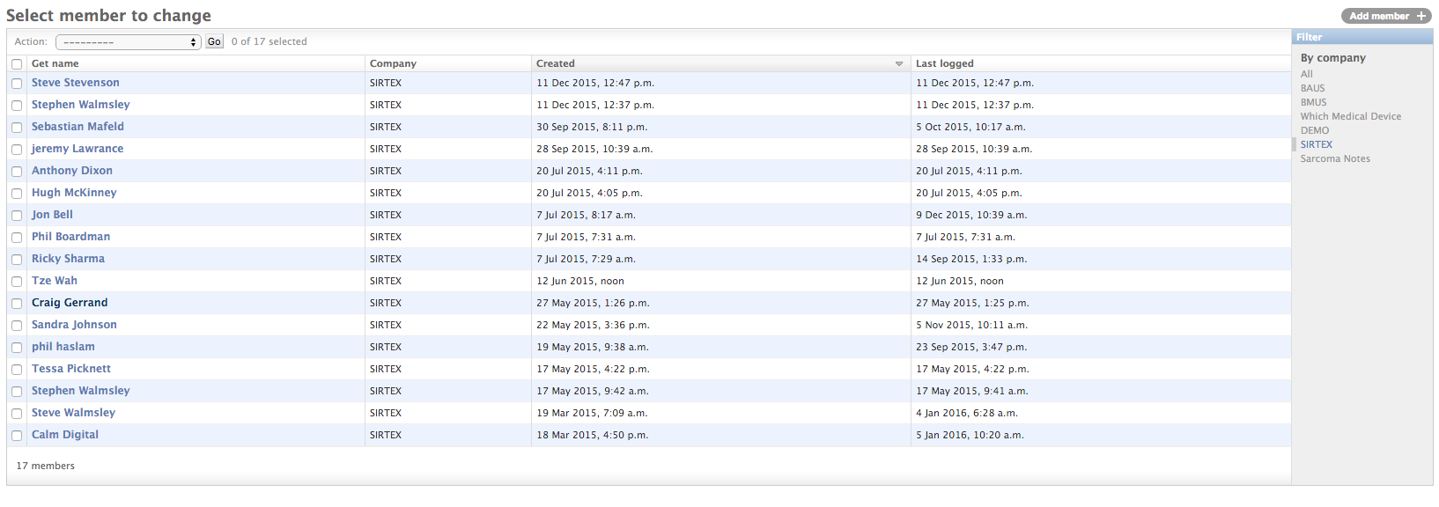The width and height of the screenshot is (1439, 507).
Task: Sort the list by Company header
Action: click(x=393, y=63)
